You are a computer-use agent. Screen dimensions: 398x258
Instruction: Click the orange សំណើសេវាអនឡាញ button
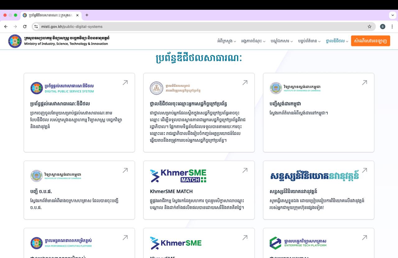[370, 41]
